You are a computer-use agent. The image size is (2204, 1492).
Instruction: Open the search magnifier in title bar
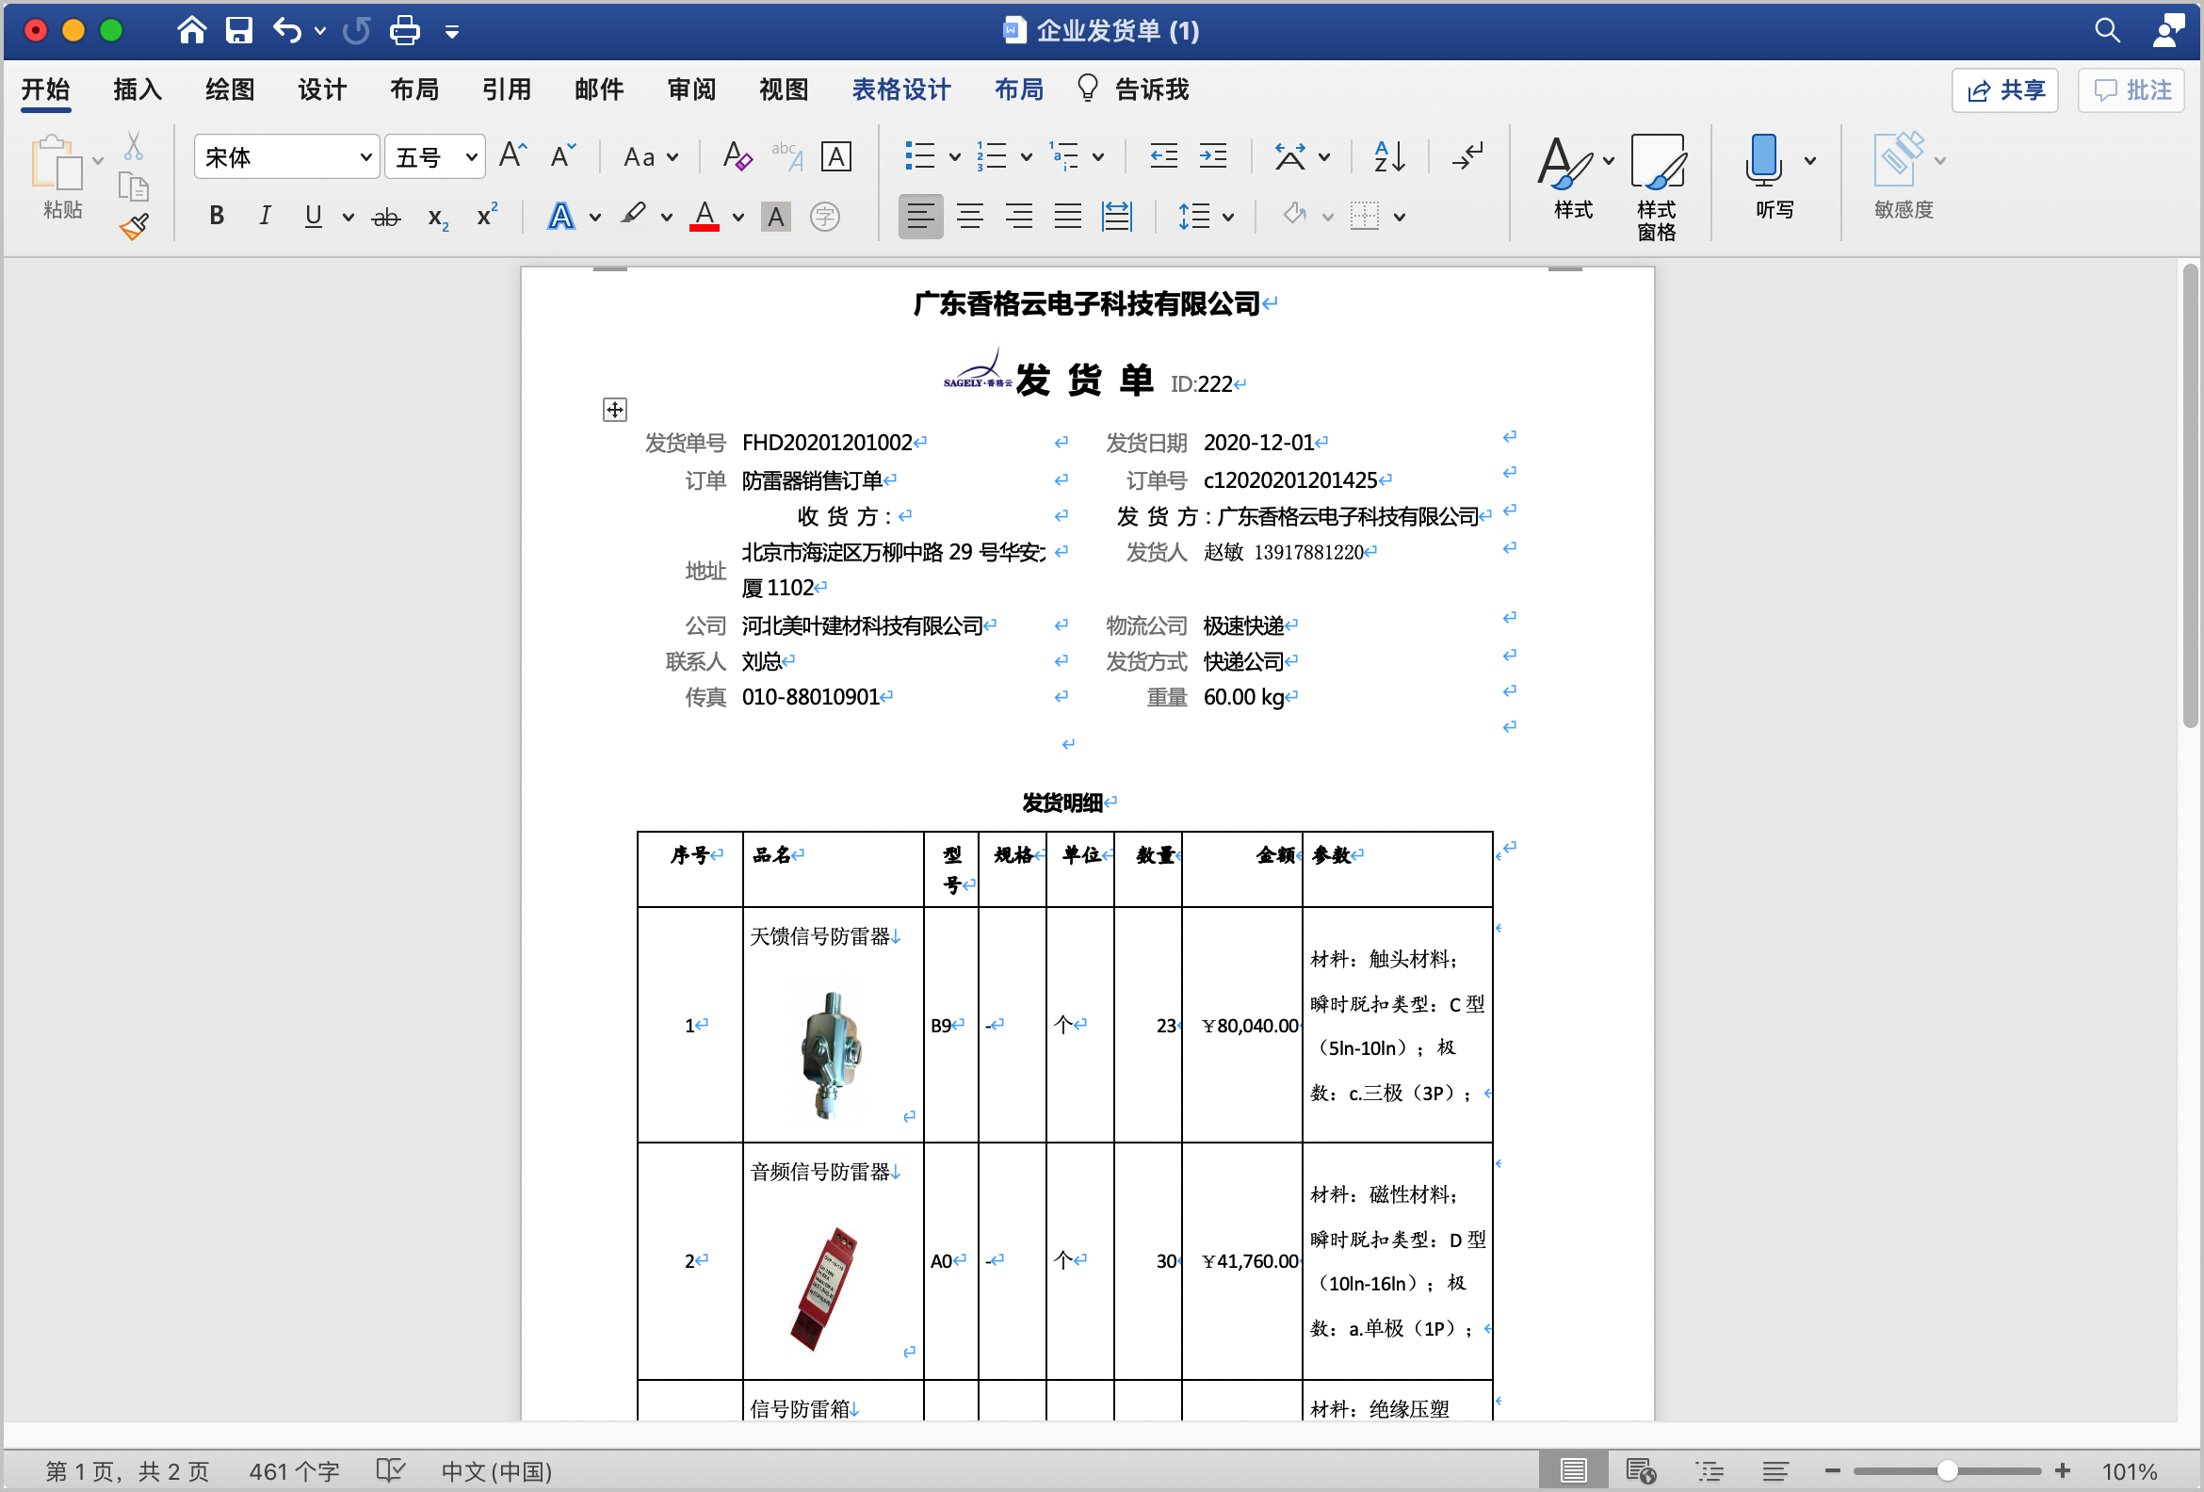click(x=2106, y=30)
